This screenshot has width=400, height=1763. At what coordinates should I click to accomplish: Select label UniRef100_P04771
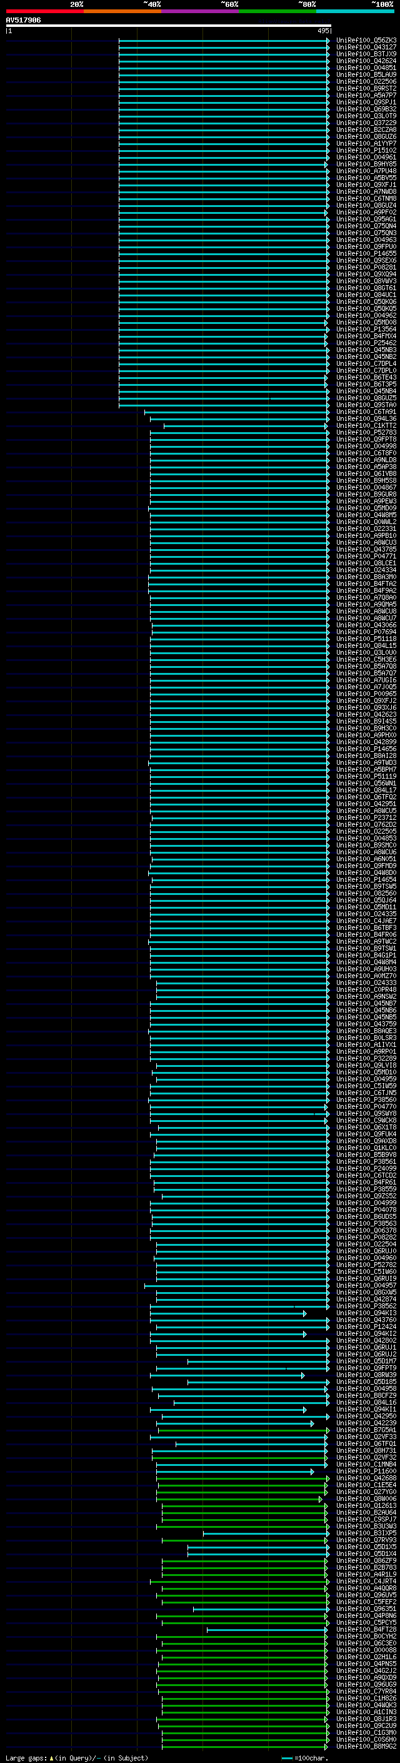[366, 557]
